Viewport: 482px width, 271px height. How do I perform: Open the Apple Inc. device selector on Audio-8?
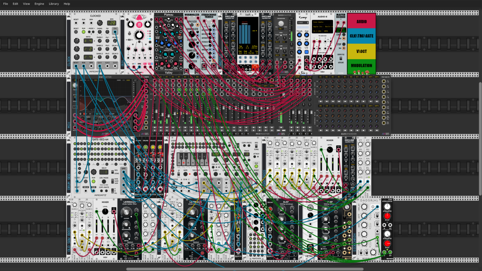point(322,27)
